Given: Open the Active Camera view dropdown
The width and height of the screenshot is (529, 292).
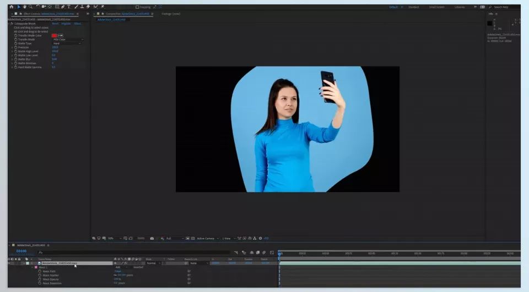Looking at the screenshot, I should [208, 239].
